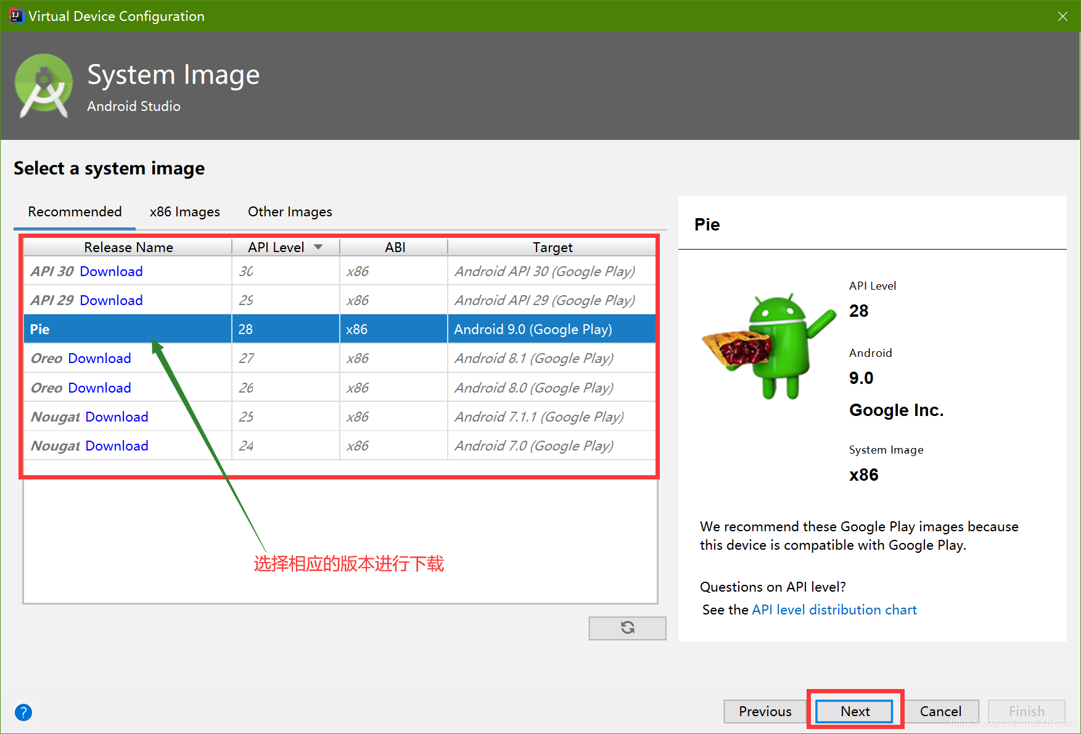Click the refresh system images icon button

pyautogui.click(x=627, y=628)
